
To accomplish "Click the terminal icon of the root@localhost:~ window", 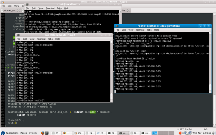I will click(27, 4).
